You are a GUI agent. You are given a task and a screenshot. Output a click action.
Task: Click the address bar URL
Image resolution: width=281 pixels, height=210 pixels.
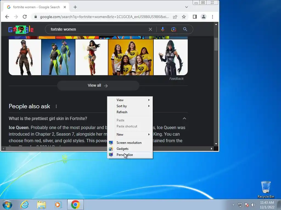point(104,17)
